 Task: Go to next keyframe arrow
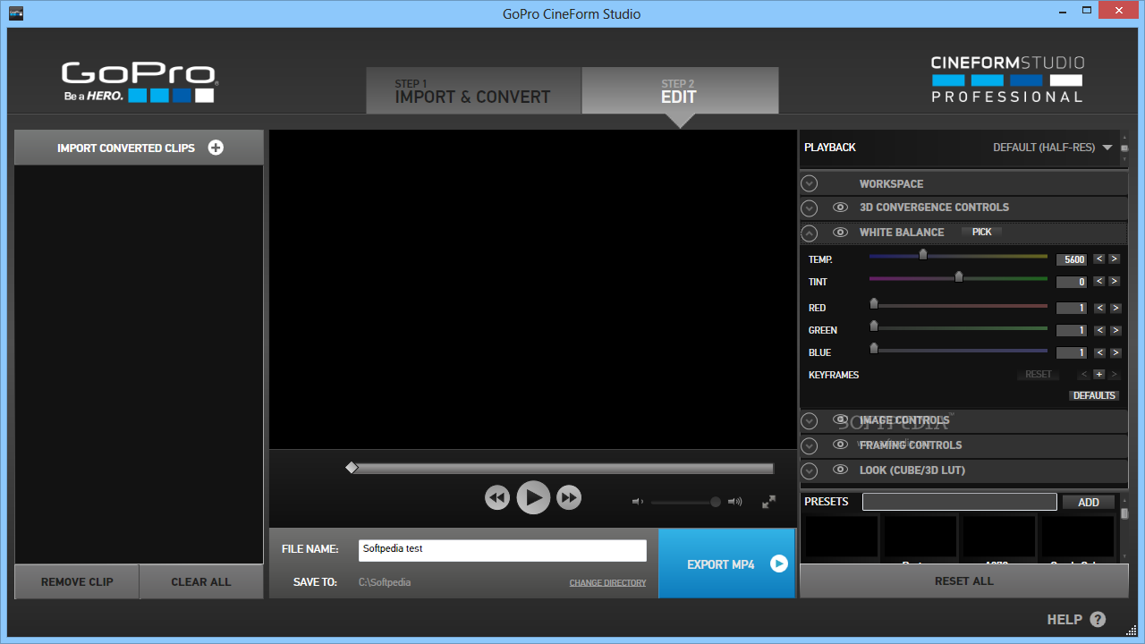[1114, 375]
